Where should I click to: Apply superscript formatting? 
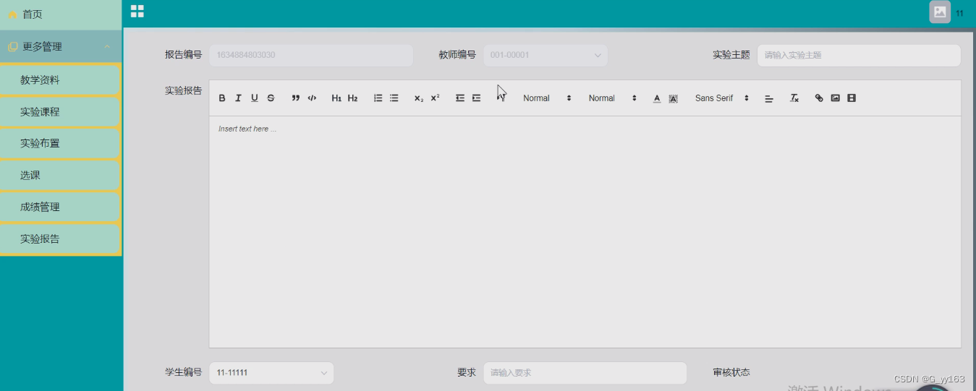tap(435, 98)
